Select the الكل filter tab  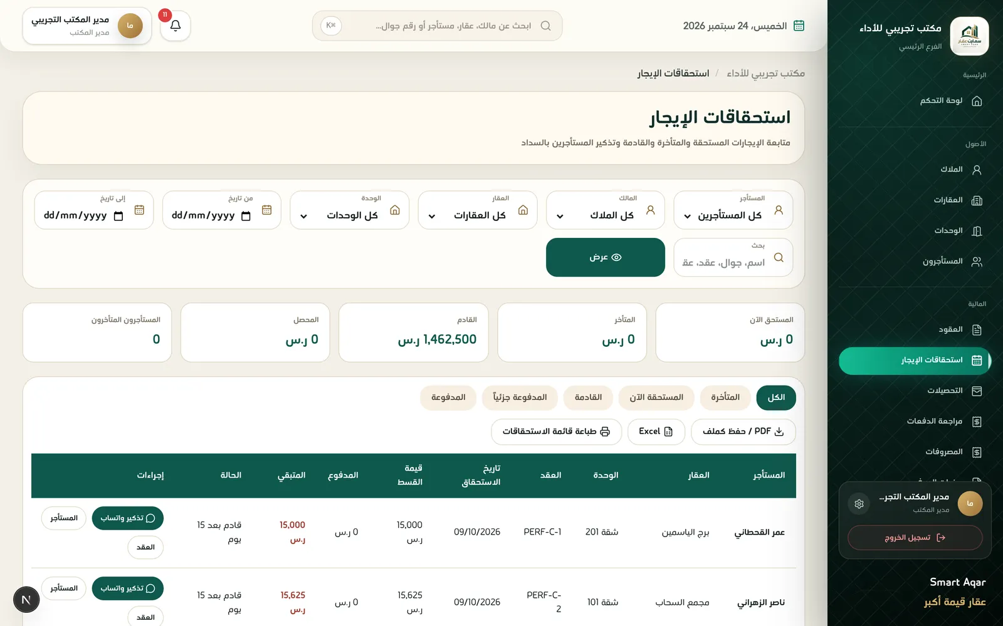coord(776,398)
